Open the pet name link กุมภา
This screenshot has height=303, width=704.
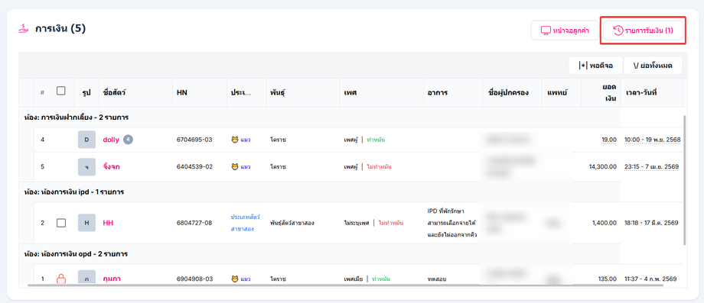112,279
